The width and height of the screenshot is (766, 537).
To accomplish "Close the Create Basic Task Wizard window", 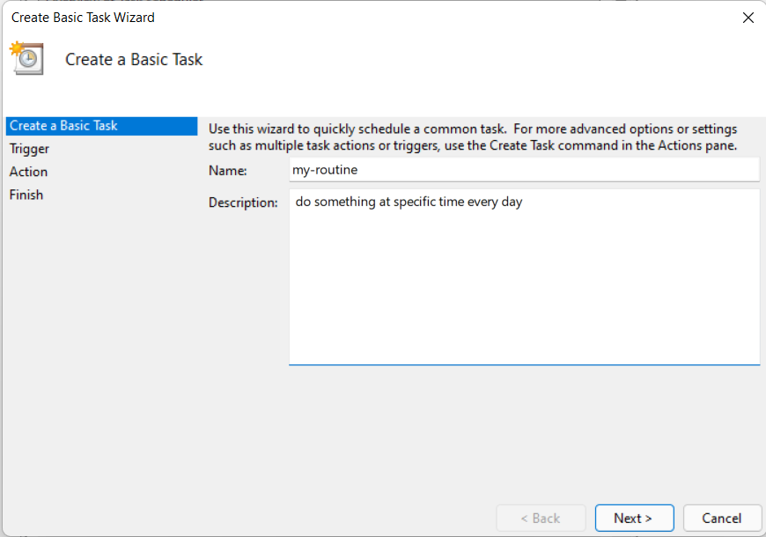I will 748,17.
